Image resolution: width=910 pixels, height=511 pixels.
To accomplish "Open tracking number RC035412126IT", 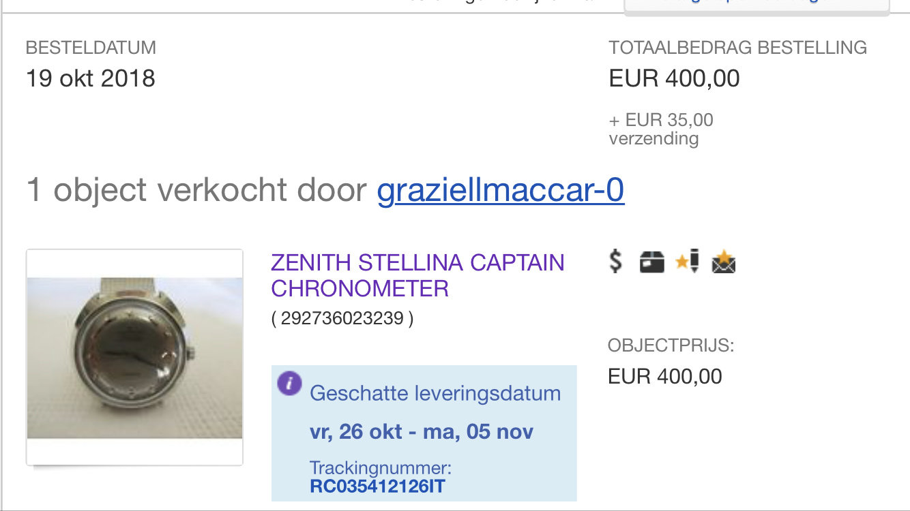I will coord(378,486).
